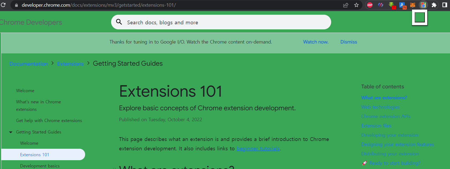Image resolution: width=450 pixels, height=169 pixels.
Task: Jump to Designing your extension features
Action: (398, 144)
